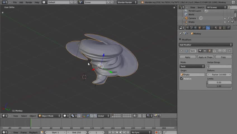Click the OpenGL render image icon in viewport header

tap(155, 116)
